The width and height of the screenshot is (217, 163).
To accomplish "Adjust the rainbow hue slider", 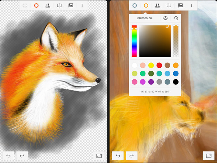I will 134,41.
